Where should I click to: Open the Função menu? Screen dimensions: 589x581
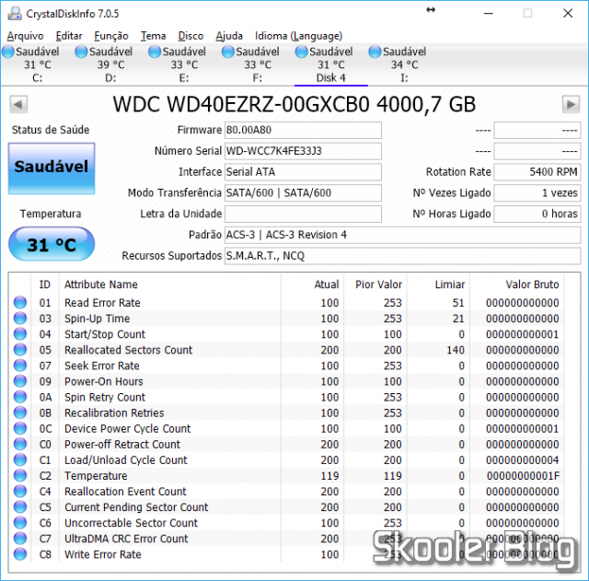pyautogui.click(x=111, y=36)
